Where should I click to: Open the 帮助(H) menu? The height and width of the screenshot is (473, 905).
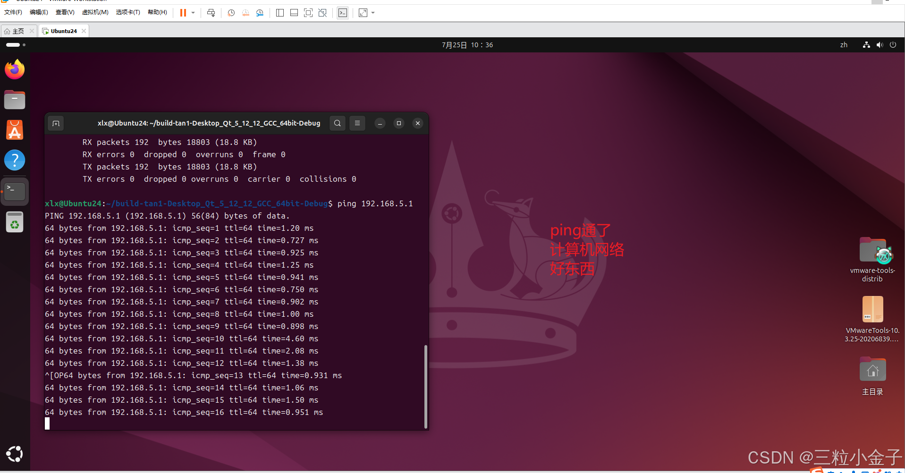157,12
